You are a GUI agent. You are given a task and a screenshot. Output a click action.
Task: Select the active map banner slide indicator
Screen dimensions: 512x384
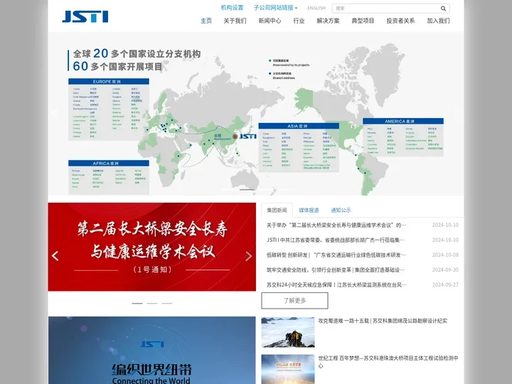pos(247,190)
